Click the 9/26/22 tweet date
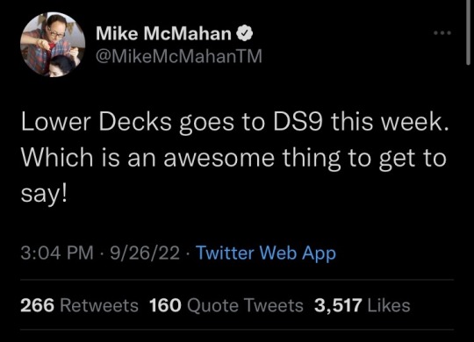The width and height of the screenshot is (474, 342). pos(145,253)
